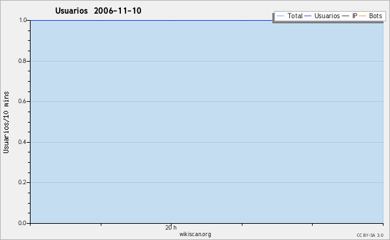
Task: Click the Usuarios legend entry
Action: (322, 16)
